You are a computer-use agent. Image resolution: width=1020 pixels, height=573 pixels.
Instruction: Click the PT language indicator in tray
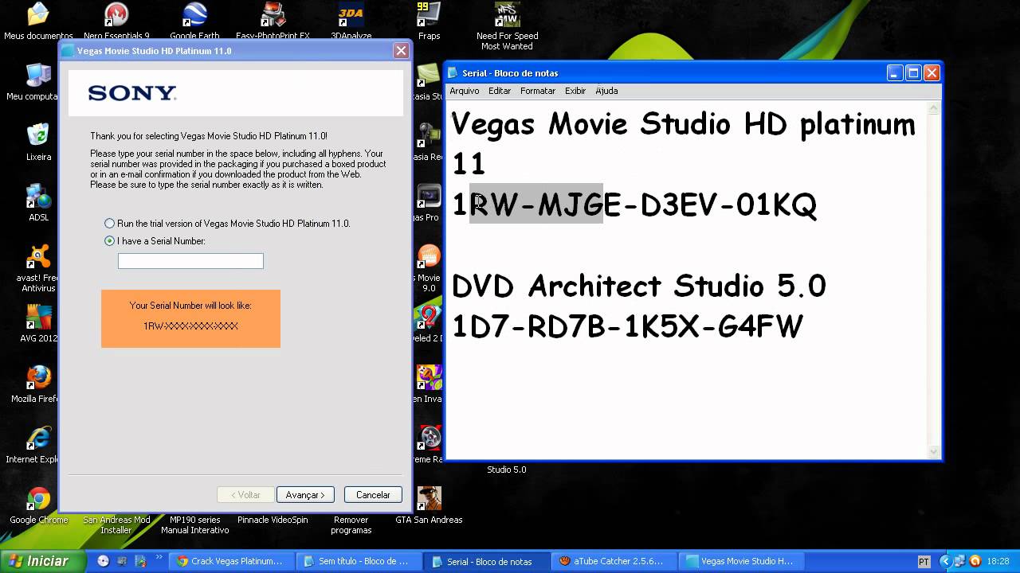tap(924, 562)
